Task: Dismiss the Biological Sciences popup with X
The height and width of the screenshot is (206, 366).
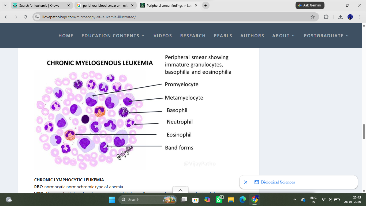Action: (245, 182)
